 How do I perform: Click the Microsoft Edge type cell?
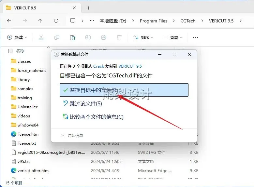155,170
